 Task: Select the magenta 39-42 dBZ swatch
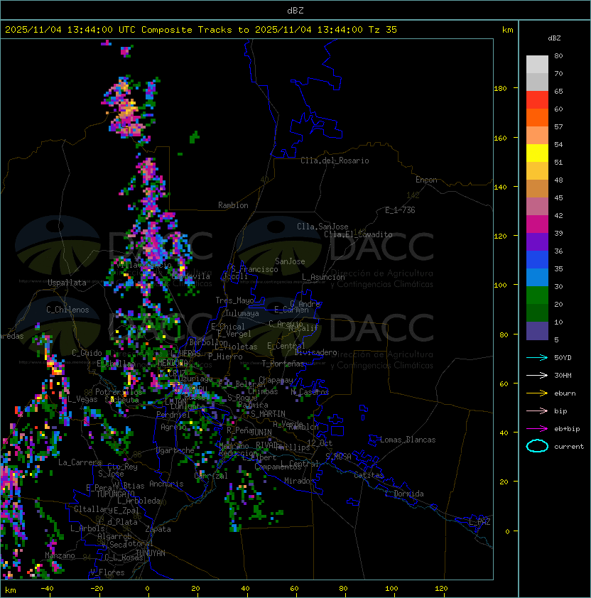pyautogui.click(x=537, y=224)
